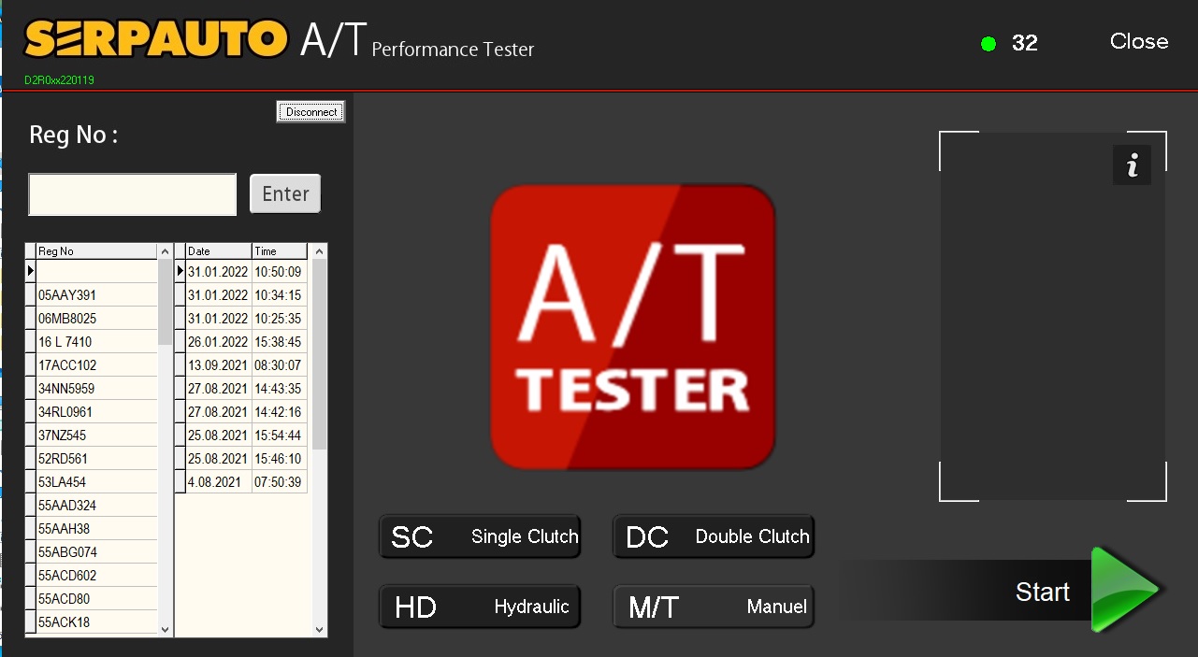Select the record timed 10:34:15
Screen dimensions: 1198x657
pyautogui.click(x=247, y=295)
